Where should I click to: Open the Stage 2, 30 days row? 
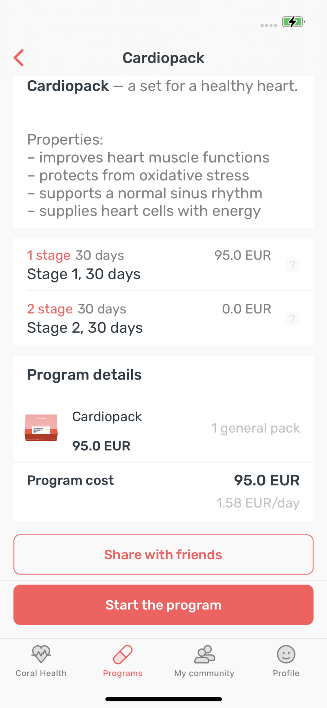tap(85, 328)
